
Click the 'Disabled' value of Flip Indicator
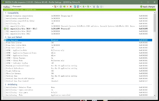pos(55,40)
